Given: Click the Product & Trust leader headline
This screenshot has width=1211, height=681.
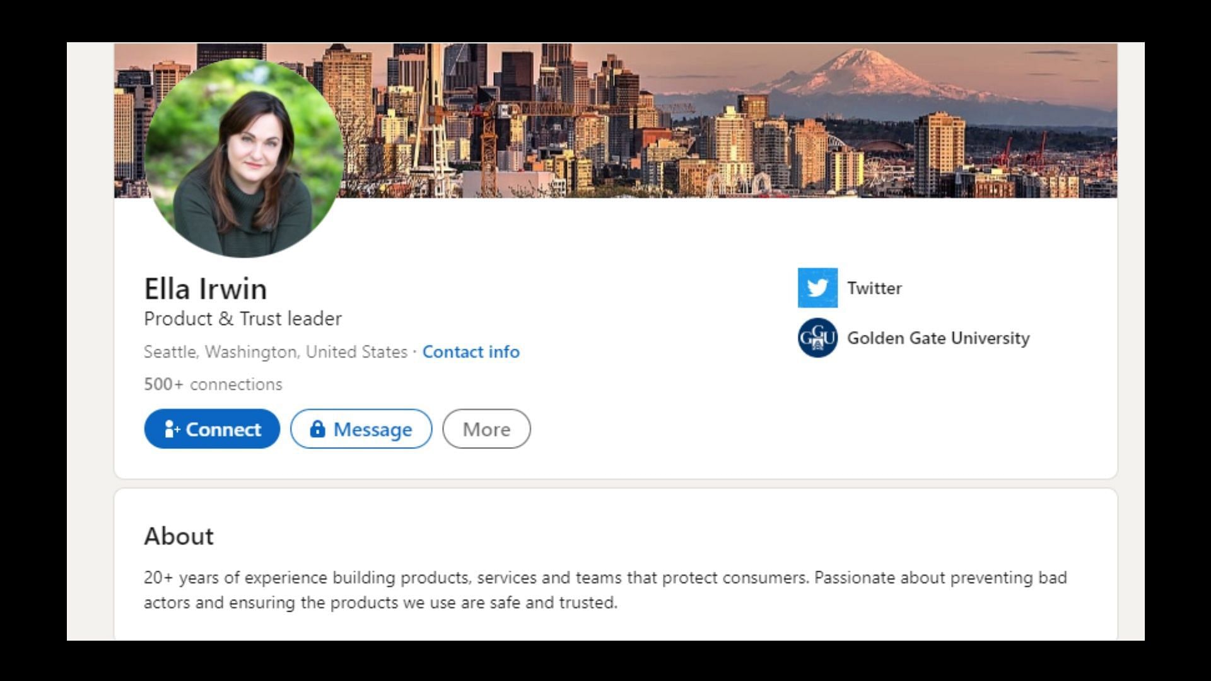Looking at the screenshot, I should [x=243, y=318].
